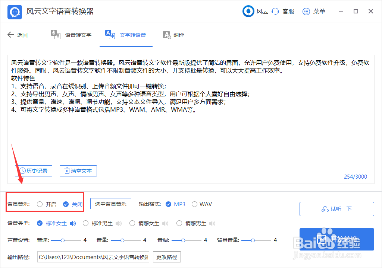Viewport: 382px width, 268px height.
Task: Preview 情感女生 voice speaker icon
Action: 165,223
